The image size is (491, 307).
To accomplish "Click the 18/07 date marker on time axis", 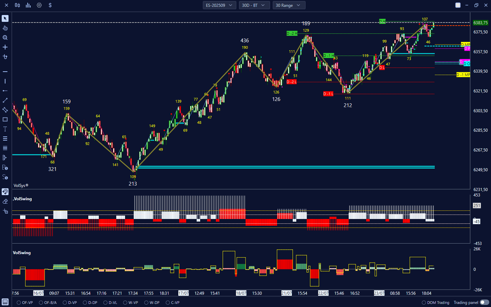I will [x=241, y=293].
